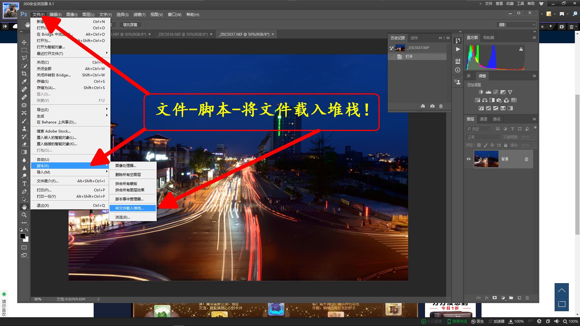This screenshot has width=580, height=326.
Task: Toggle lock all padlock
Action: pos(505,145)
